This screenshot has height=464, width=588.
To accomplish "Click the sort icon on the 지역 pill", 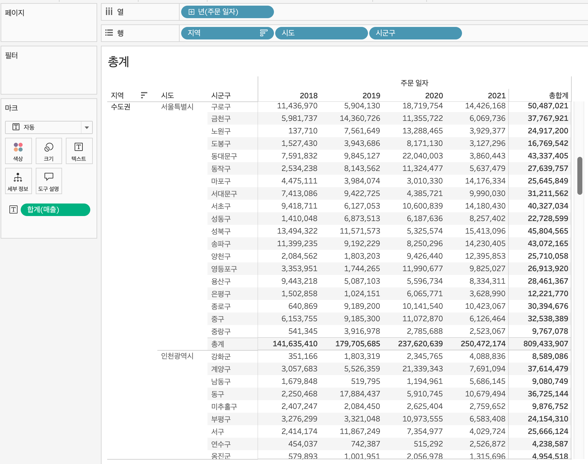I will [264, 33].
